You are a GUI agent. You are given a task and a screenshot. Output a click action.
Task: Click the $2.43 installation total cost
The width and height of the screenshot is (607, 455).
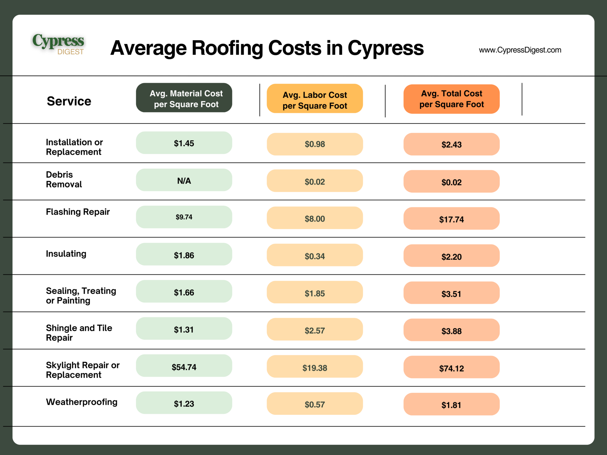tap(451, 144)
